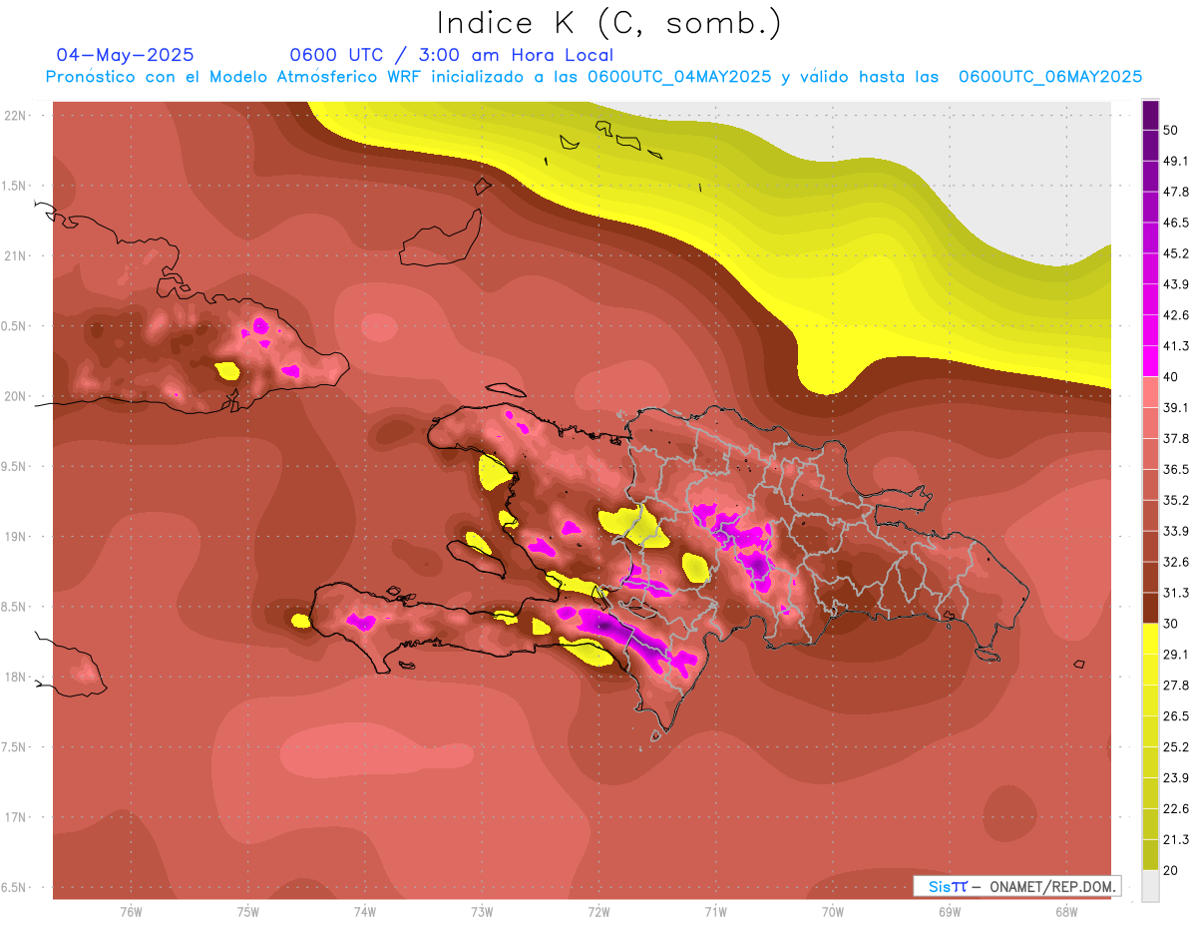Click the "40" color scale value
The width and height of the screenshot is (1197, 925).
(x=1171, y=376)
